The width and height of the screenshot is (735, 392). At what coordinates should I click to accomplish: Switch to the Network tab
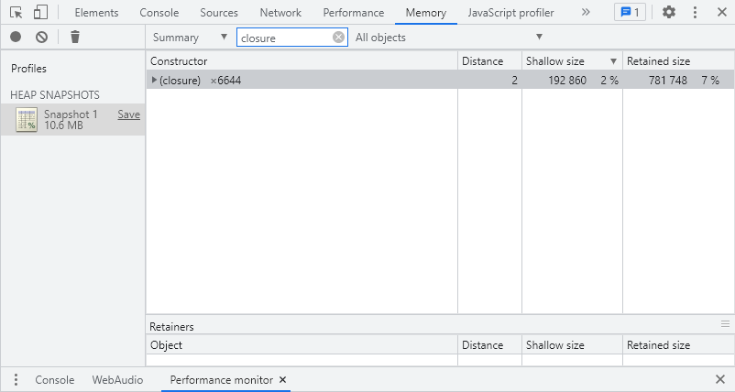(280, 13)
